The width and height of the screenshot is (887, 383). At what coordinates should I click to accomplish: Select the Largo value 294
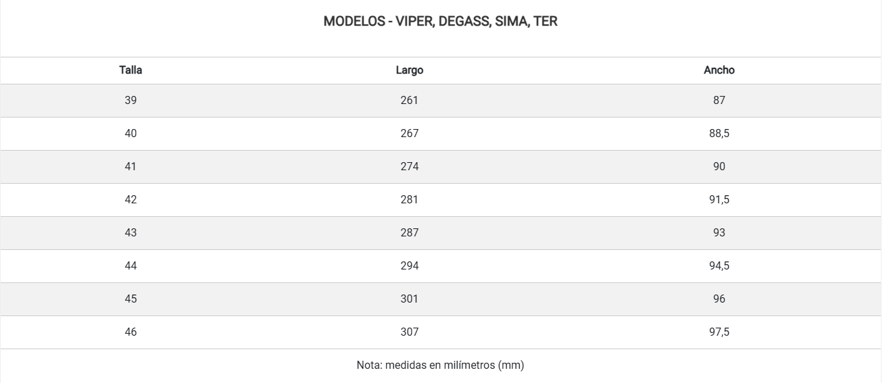click(410, 265)
